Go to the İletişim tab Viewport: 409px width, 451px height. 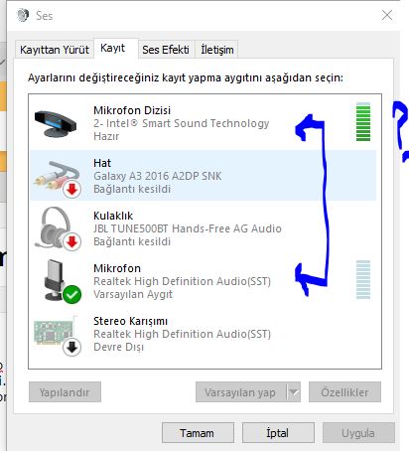click(x=217, y=50)
